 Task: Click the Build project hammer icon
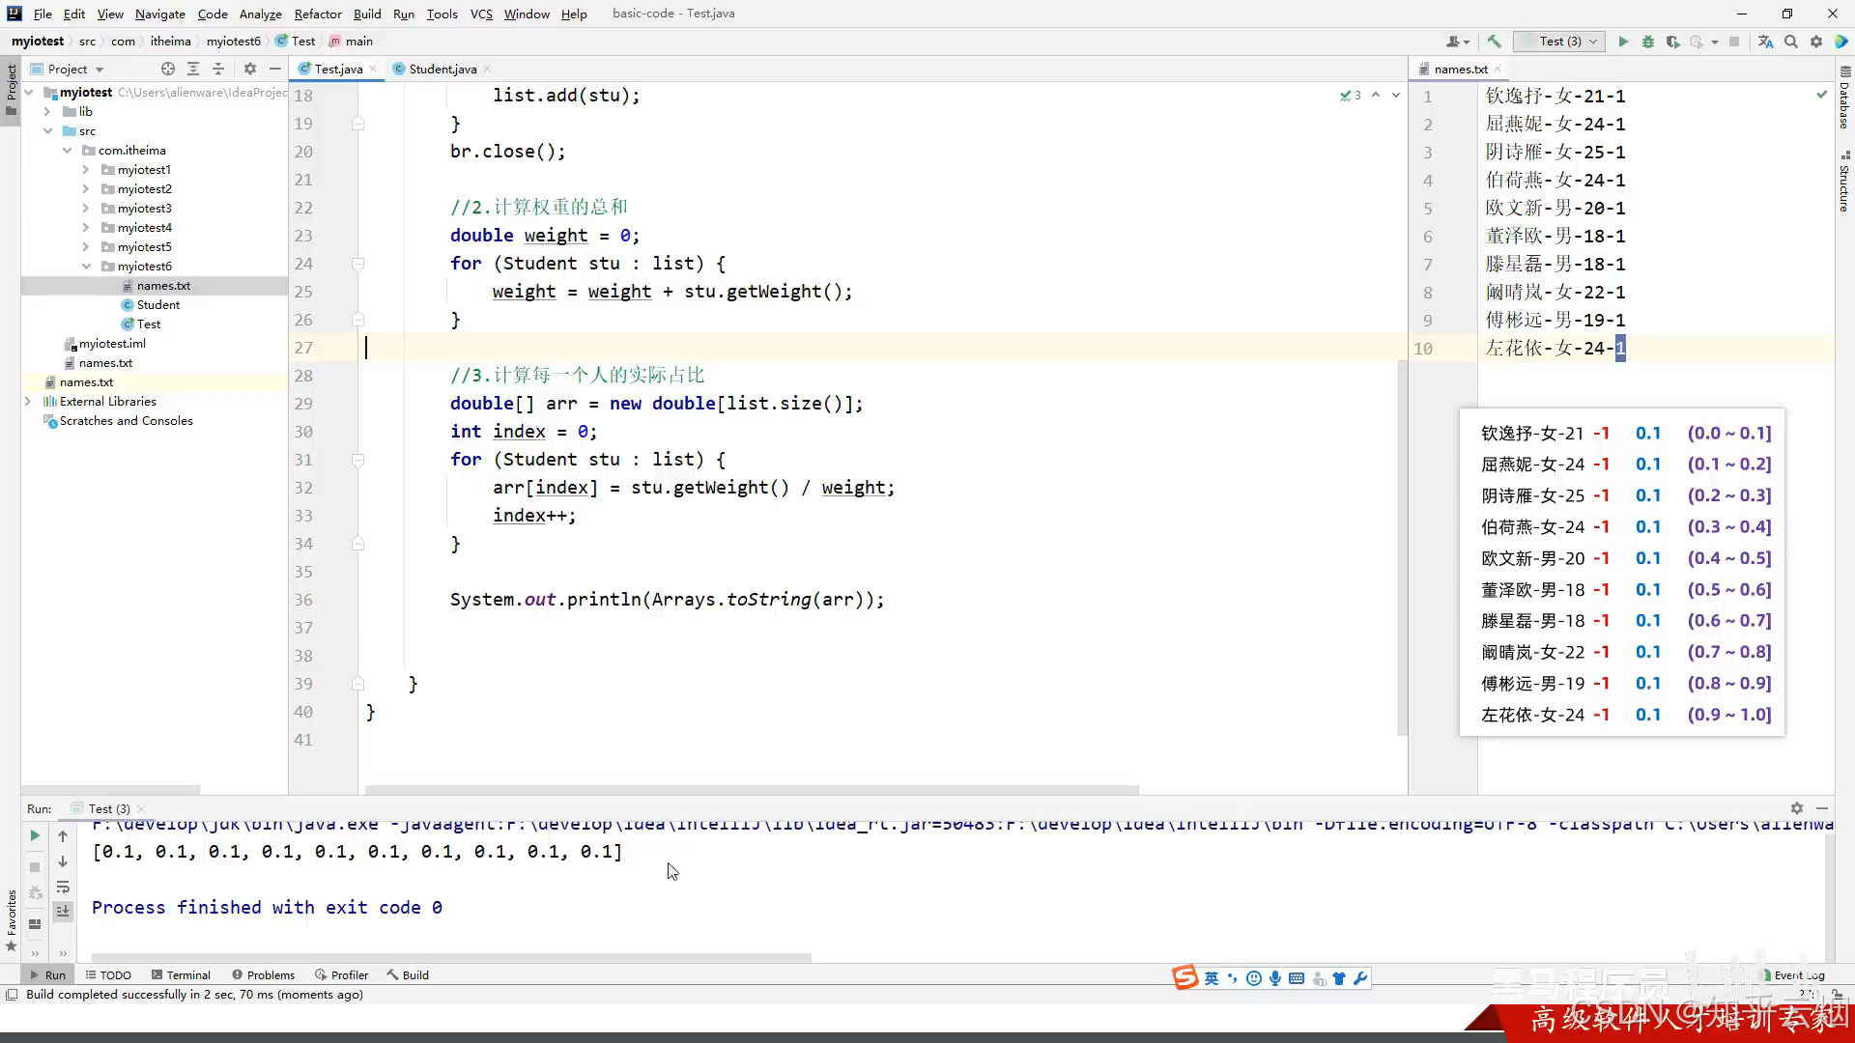click(x=1495, y=42)
